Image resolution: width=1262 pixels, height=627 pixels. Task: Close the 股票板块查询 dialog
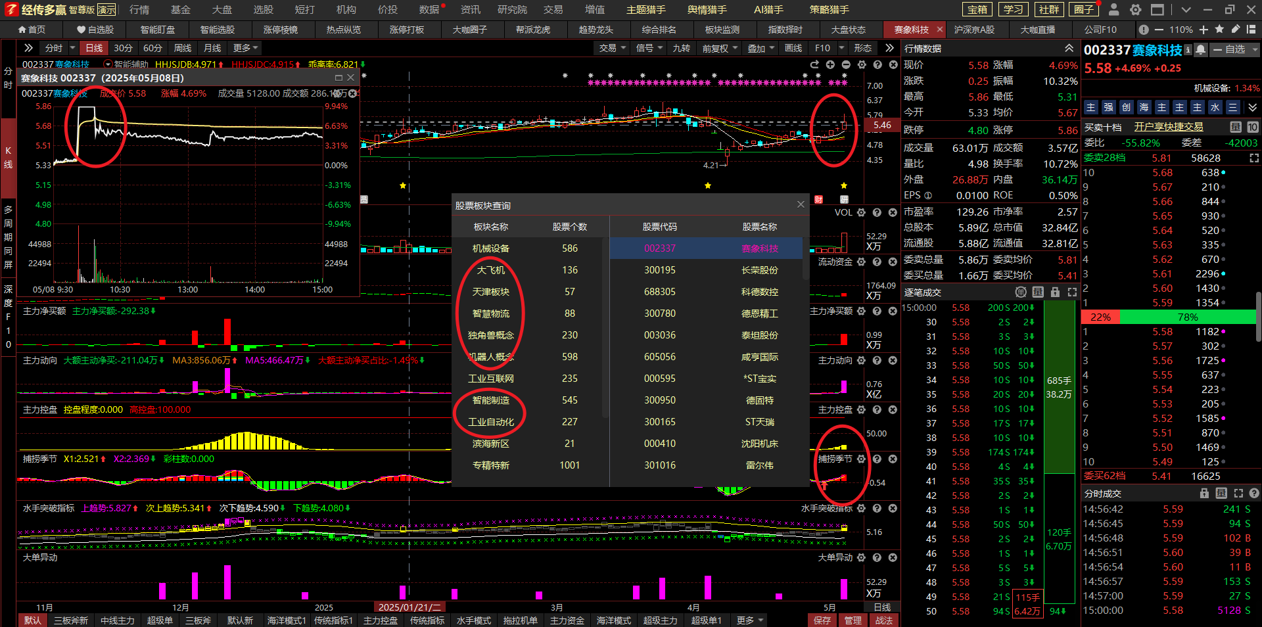point(801,205)
